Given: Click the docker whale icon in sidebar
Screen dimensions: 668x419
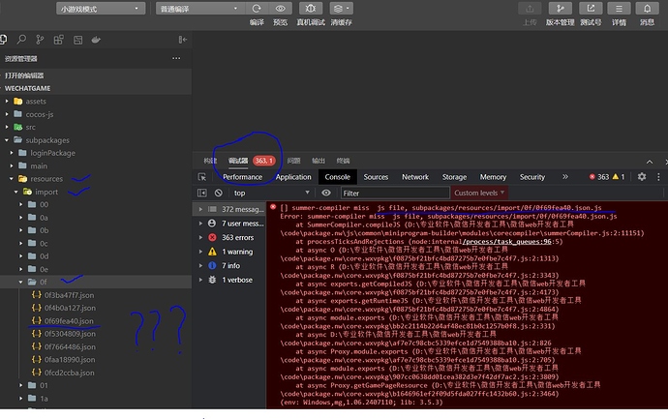Looking at the screenshot, I should click(96, 40).
